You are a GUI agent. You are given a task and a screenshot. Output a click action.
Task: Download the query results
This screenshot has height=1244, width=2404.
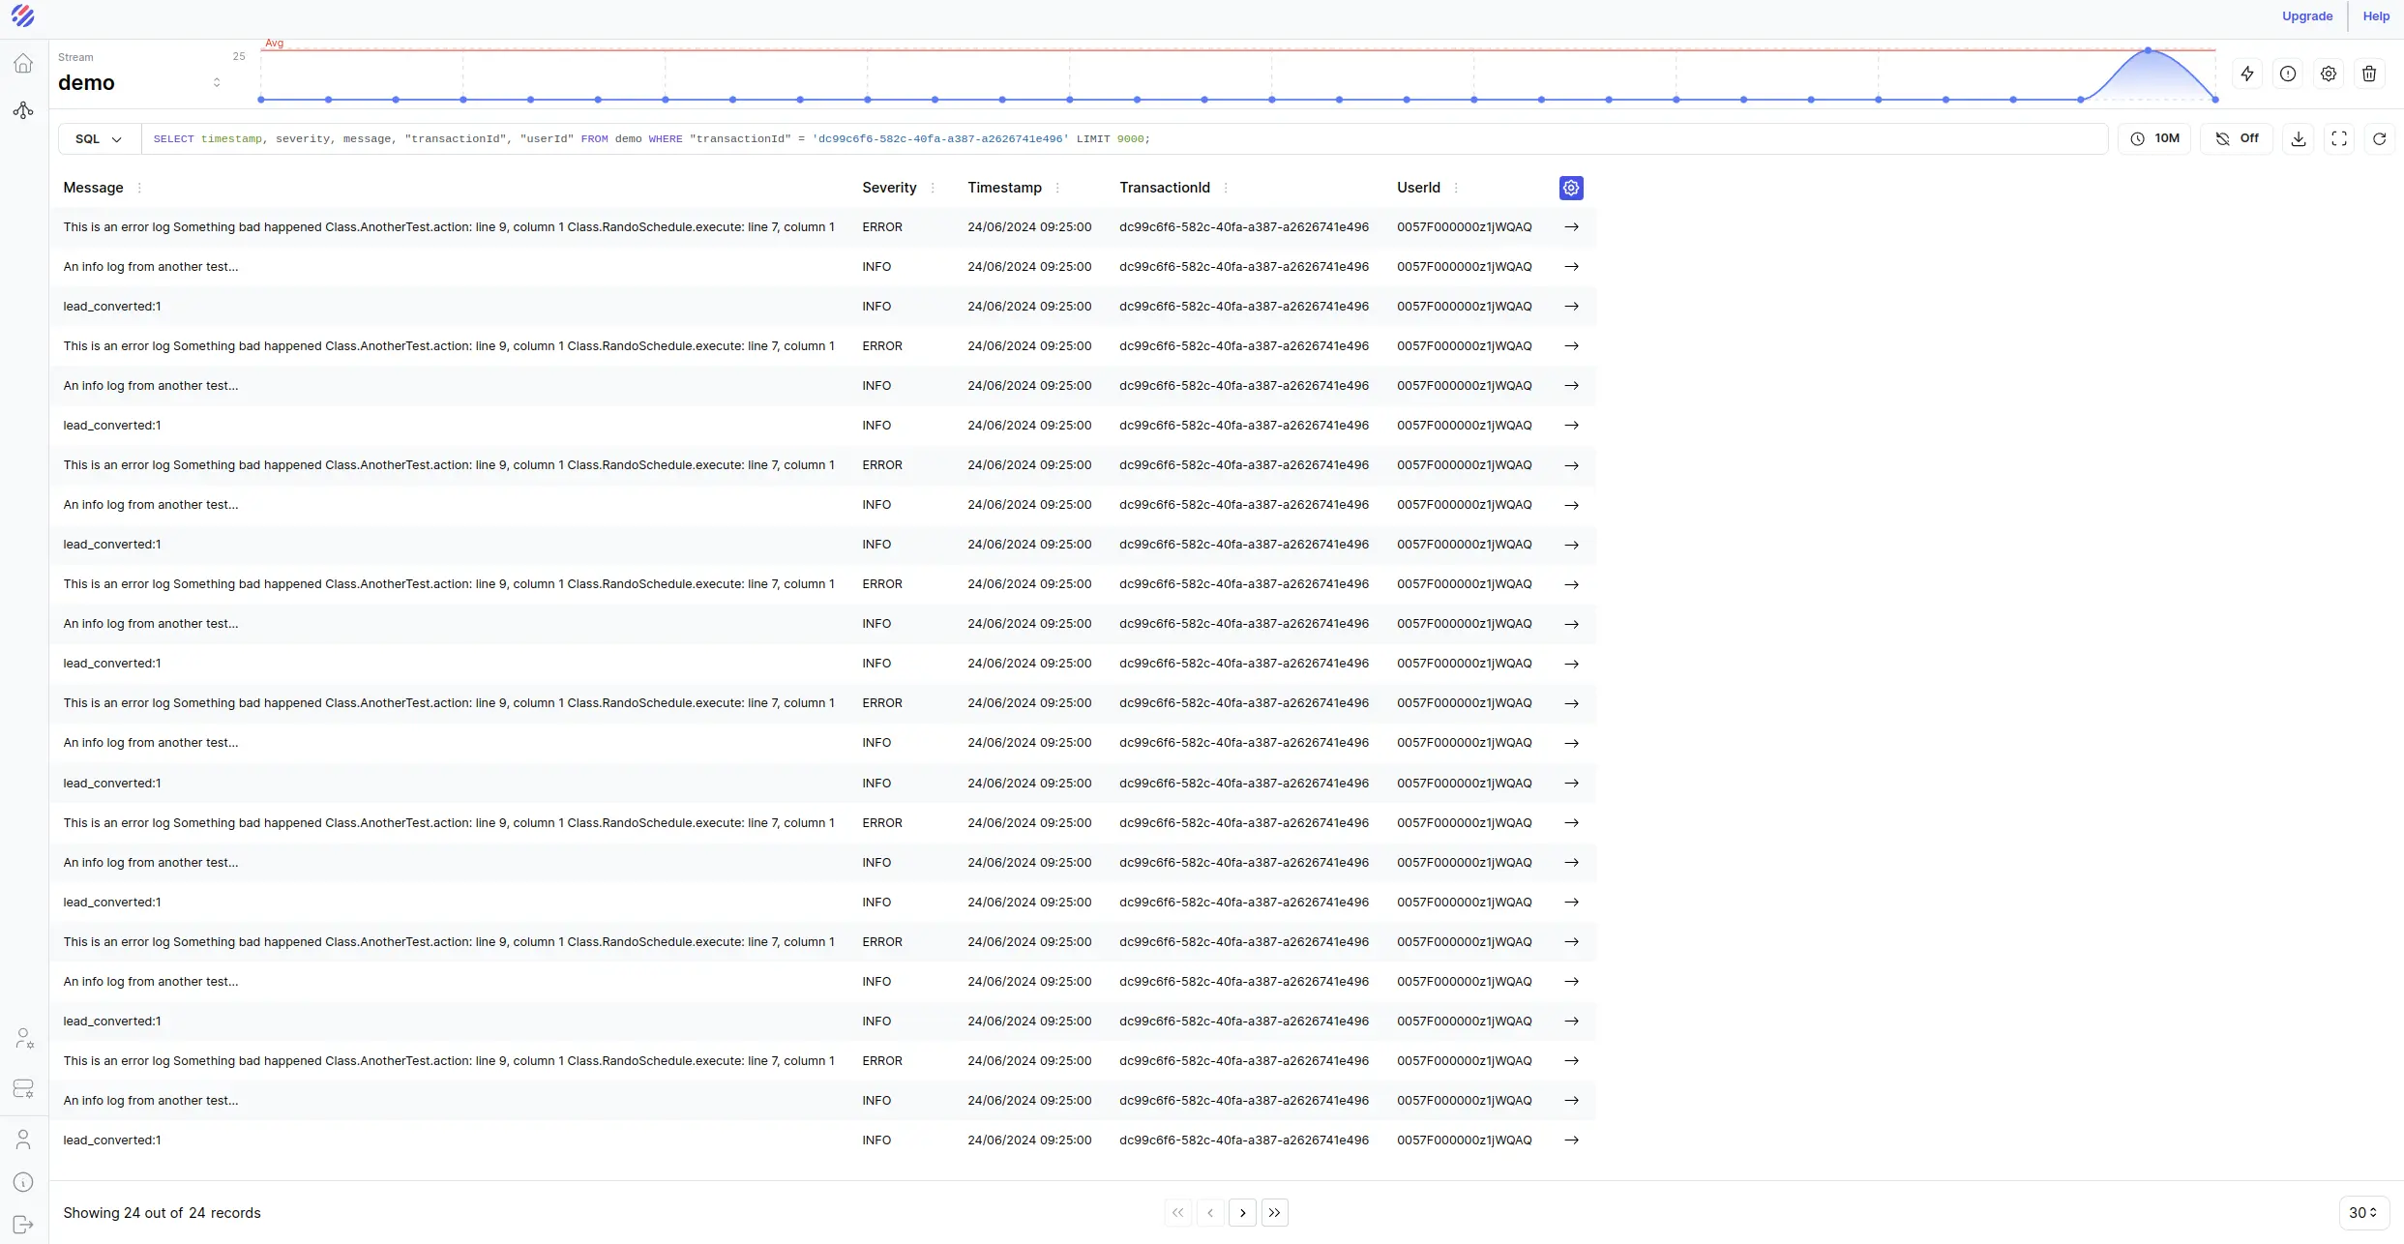coord(2299,138)
